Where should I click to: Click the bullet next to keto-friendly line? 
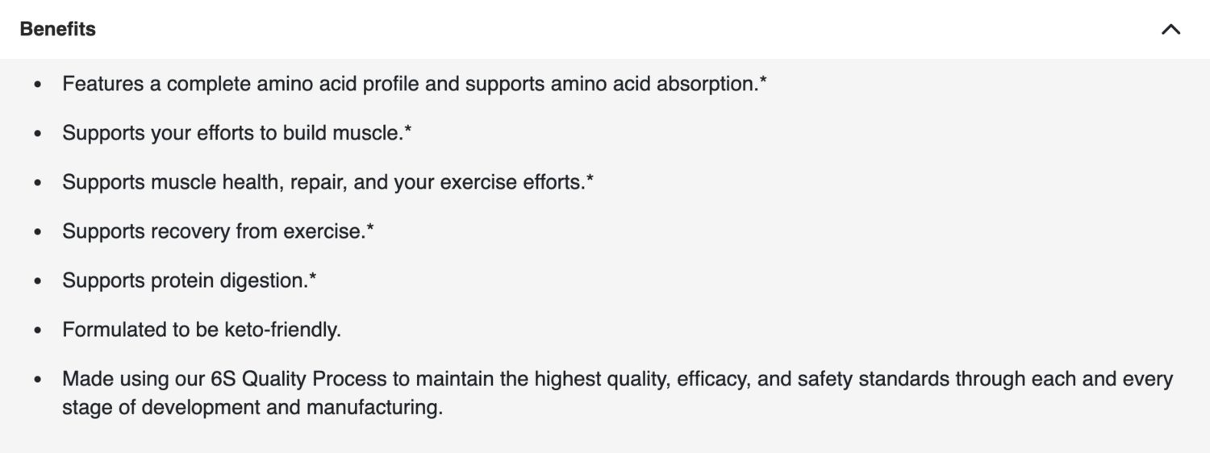point(38,330)
